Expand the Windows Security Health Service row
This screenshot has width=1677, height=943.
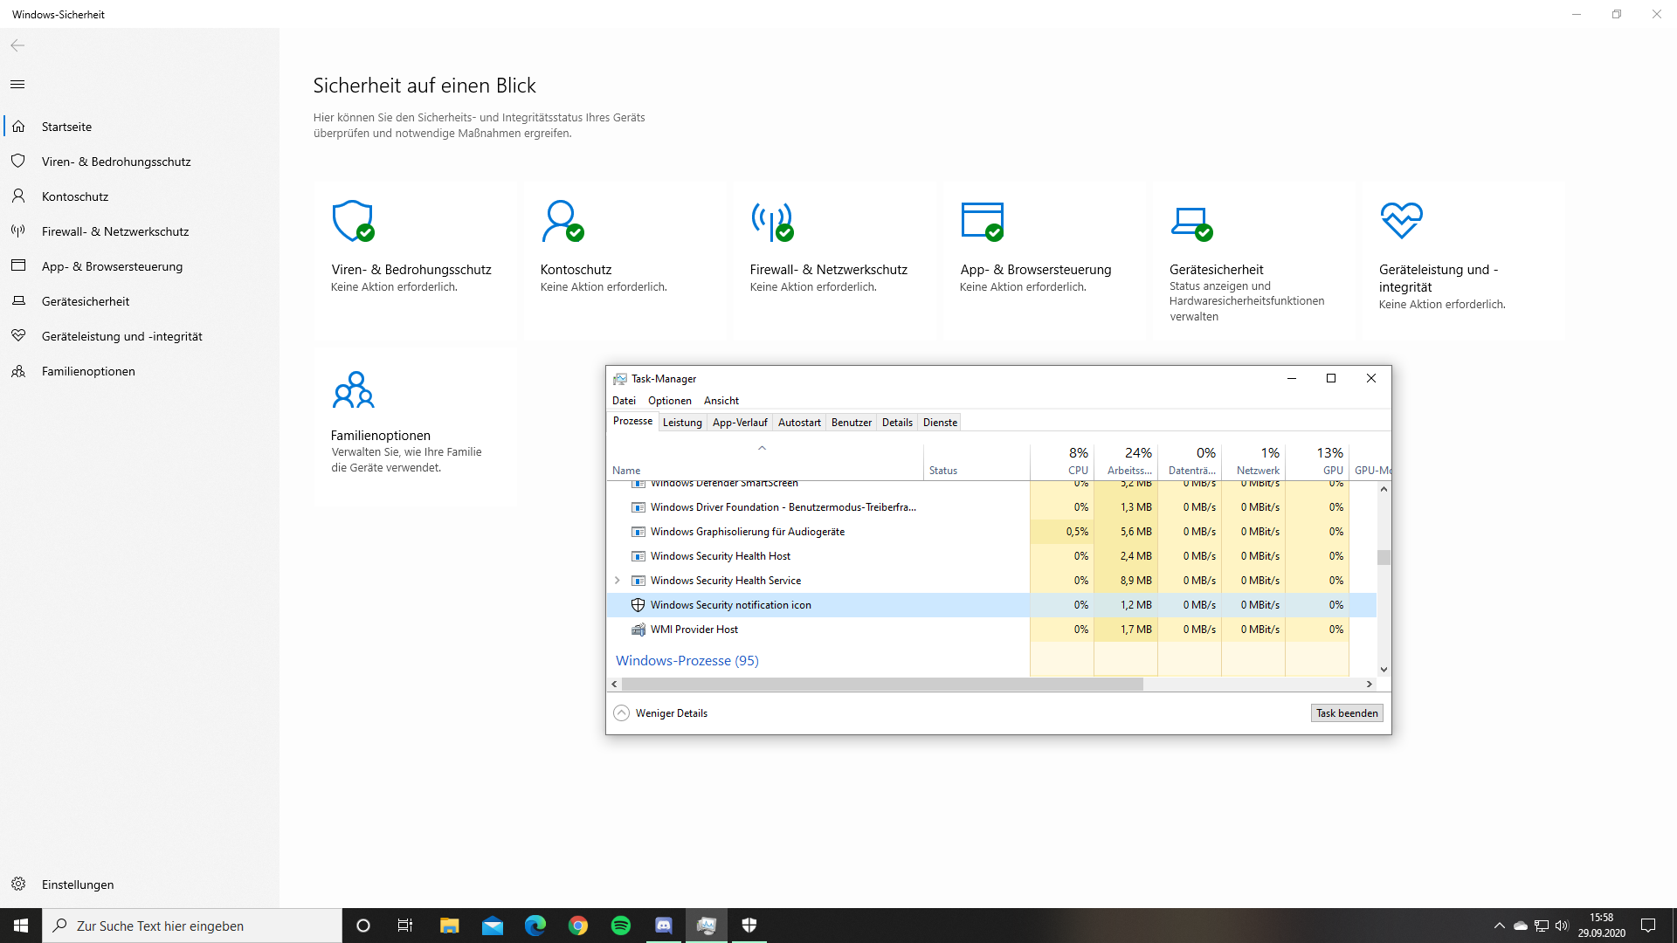pyautogui.click(x=618, y=581)
